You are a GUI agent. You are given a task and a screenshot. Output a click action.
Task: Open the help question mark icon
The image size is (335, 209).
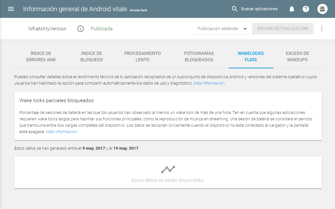[306, 9]
